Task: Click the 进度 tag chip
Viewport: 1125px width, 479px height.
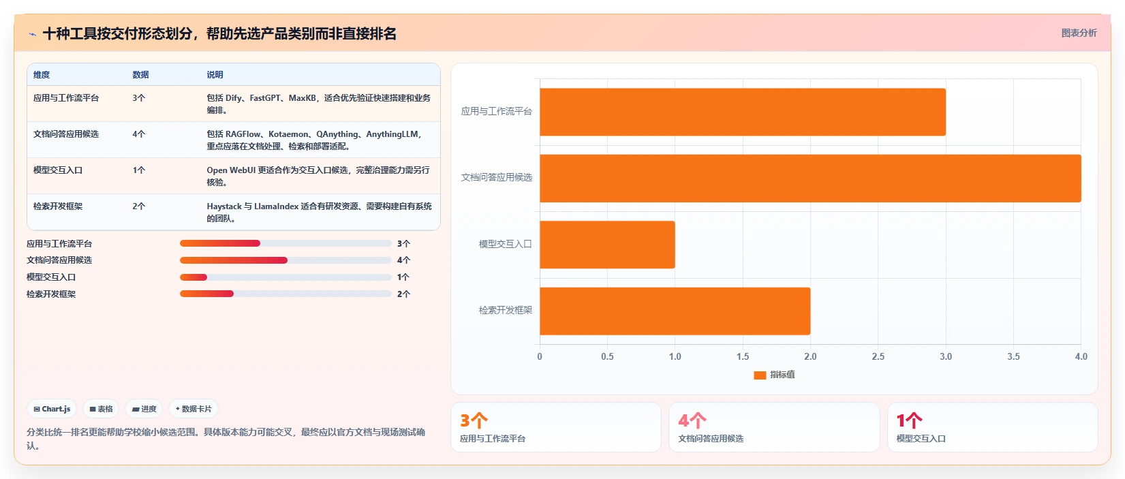Action: tap(144, 409)
